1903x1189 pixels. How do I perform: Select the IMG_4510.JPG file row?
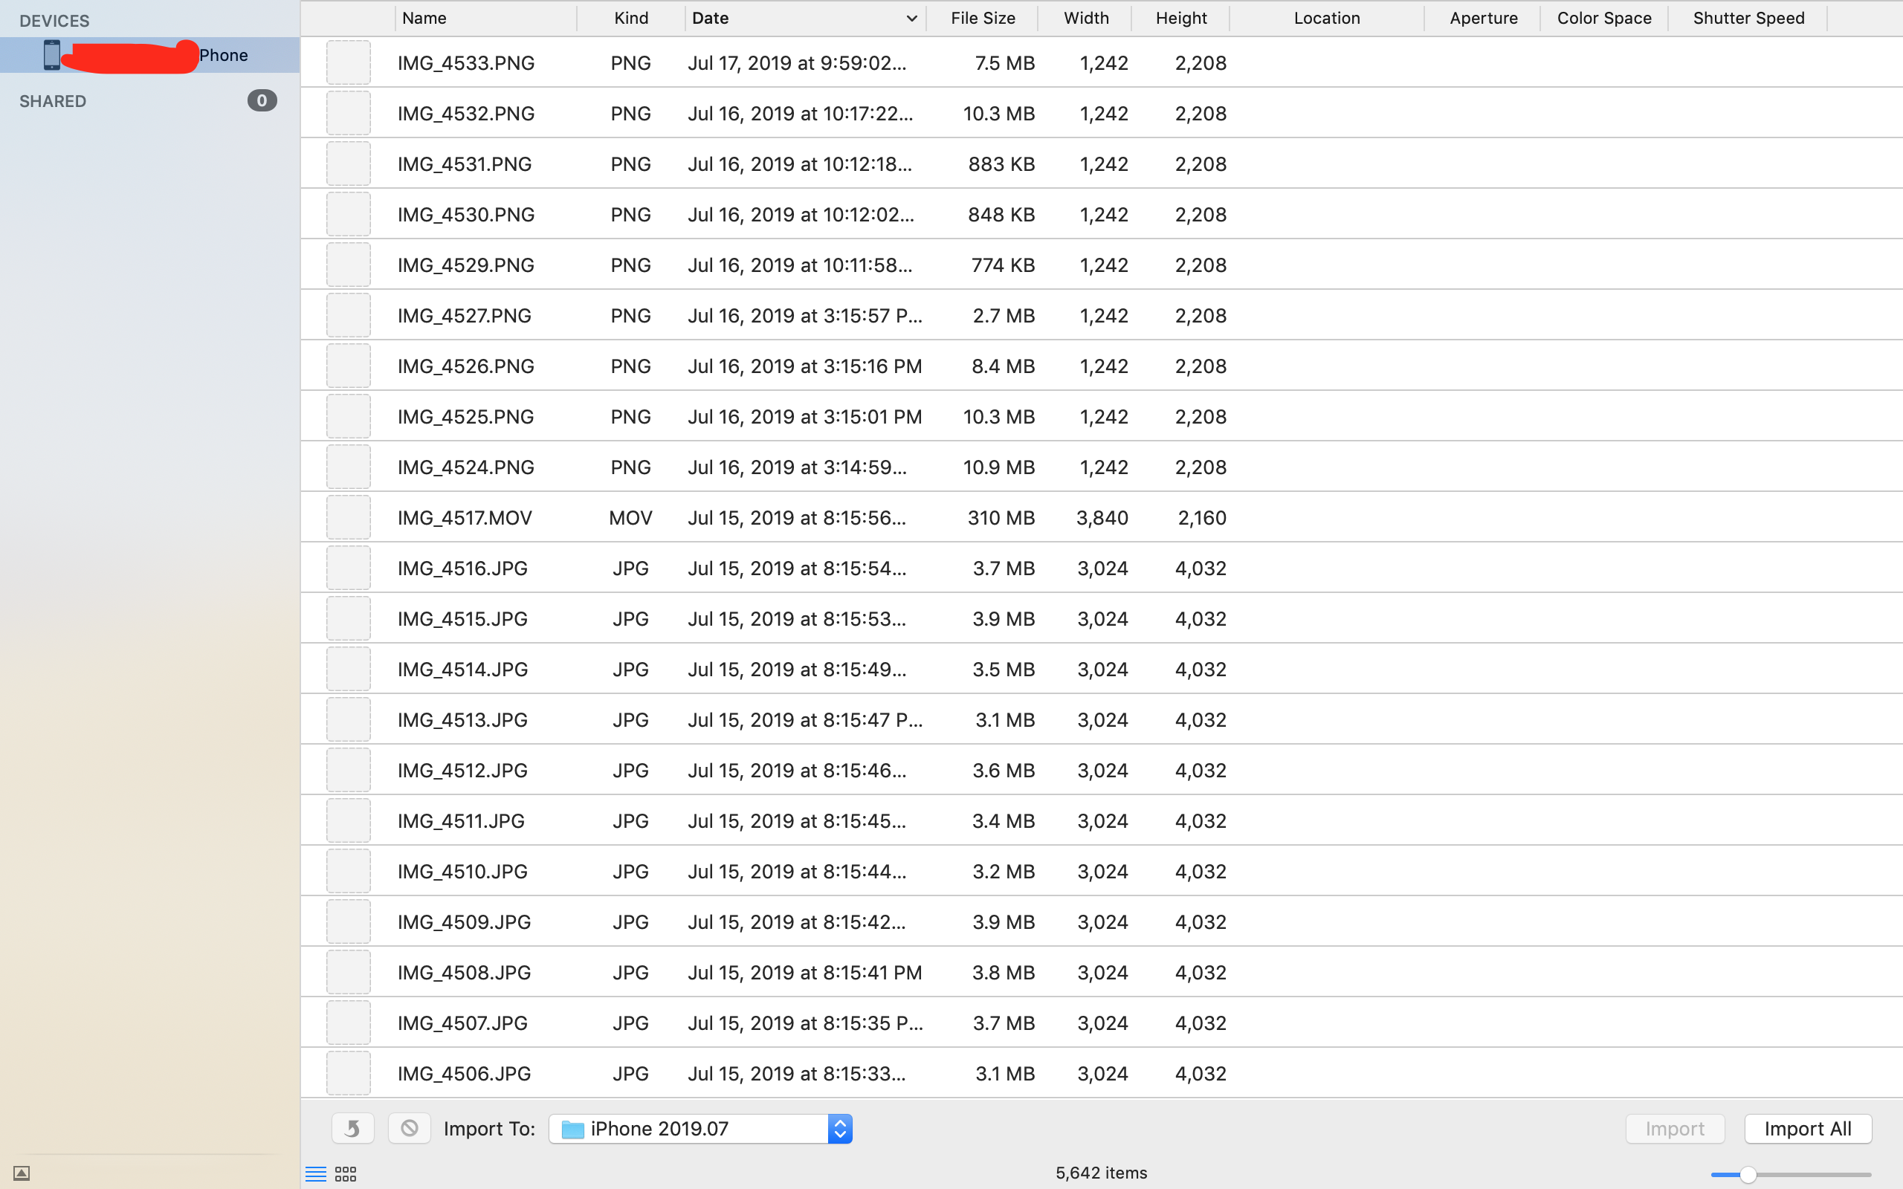pyautogui.click(x=462, y=871)
